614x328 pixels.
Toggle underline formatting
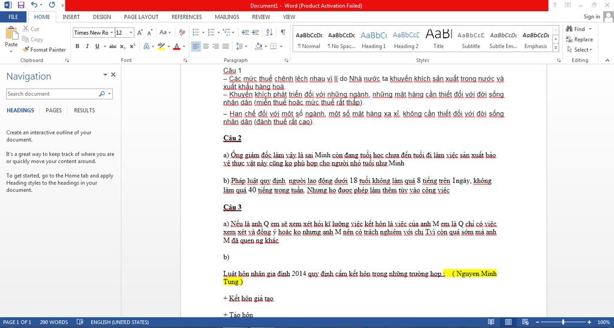[97, 46]
